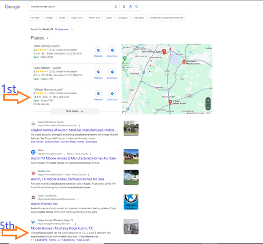Open options menu next to Choose area
This screenshot has width=263, height=244.
(x=72, y=29)
